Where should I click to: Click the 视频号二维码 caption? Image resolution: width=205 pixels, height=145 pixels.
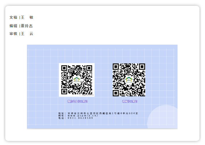click(130, 101)
